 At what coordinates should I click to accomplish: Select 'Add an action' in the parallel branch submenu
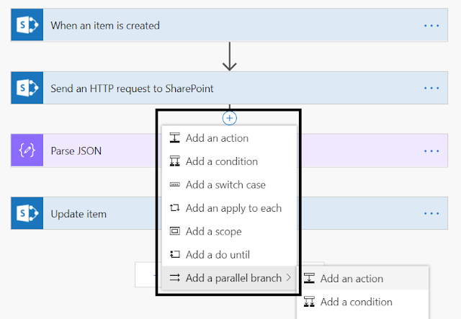click(x=352, y=279)
